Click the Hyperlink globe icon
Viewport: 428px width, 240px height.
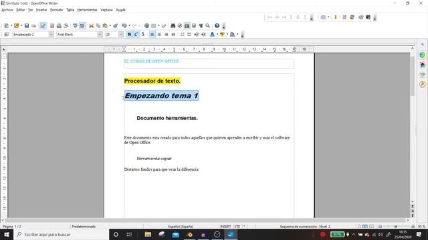point(146,25)
